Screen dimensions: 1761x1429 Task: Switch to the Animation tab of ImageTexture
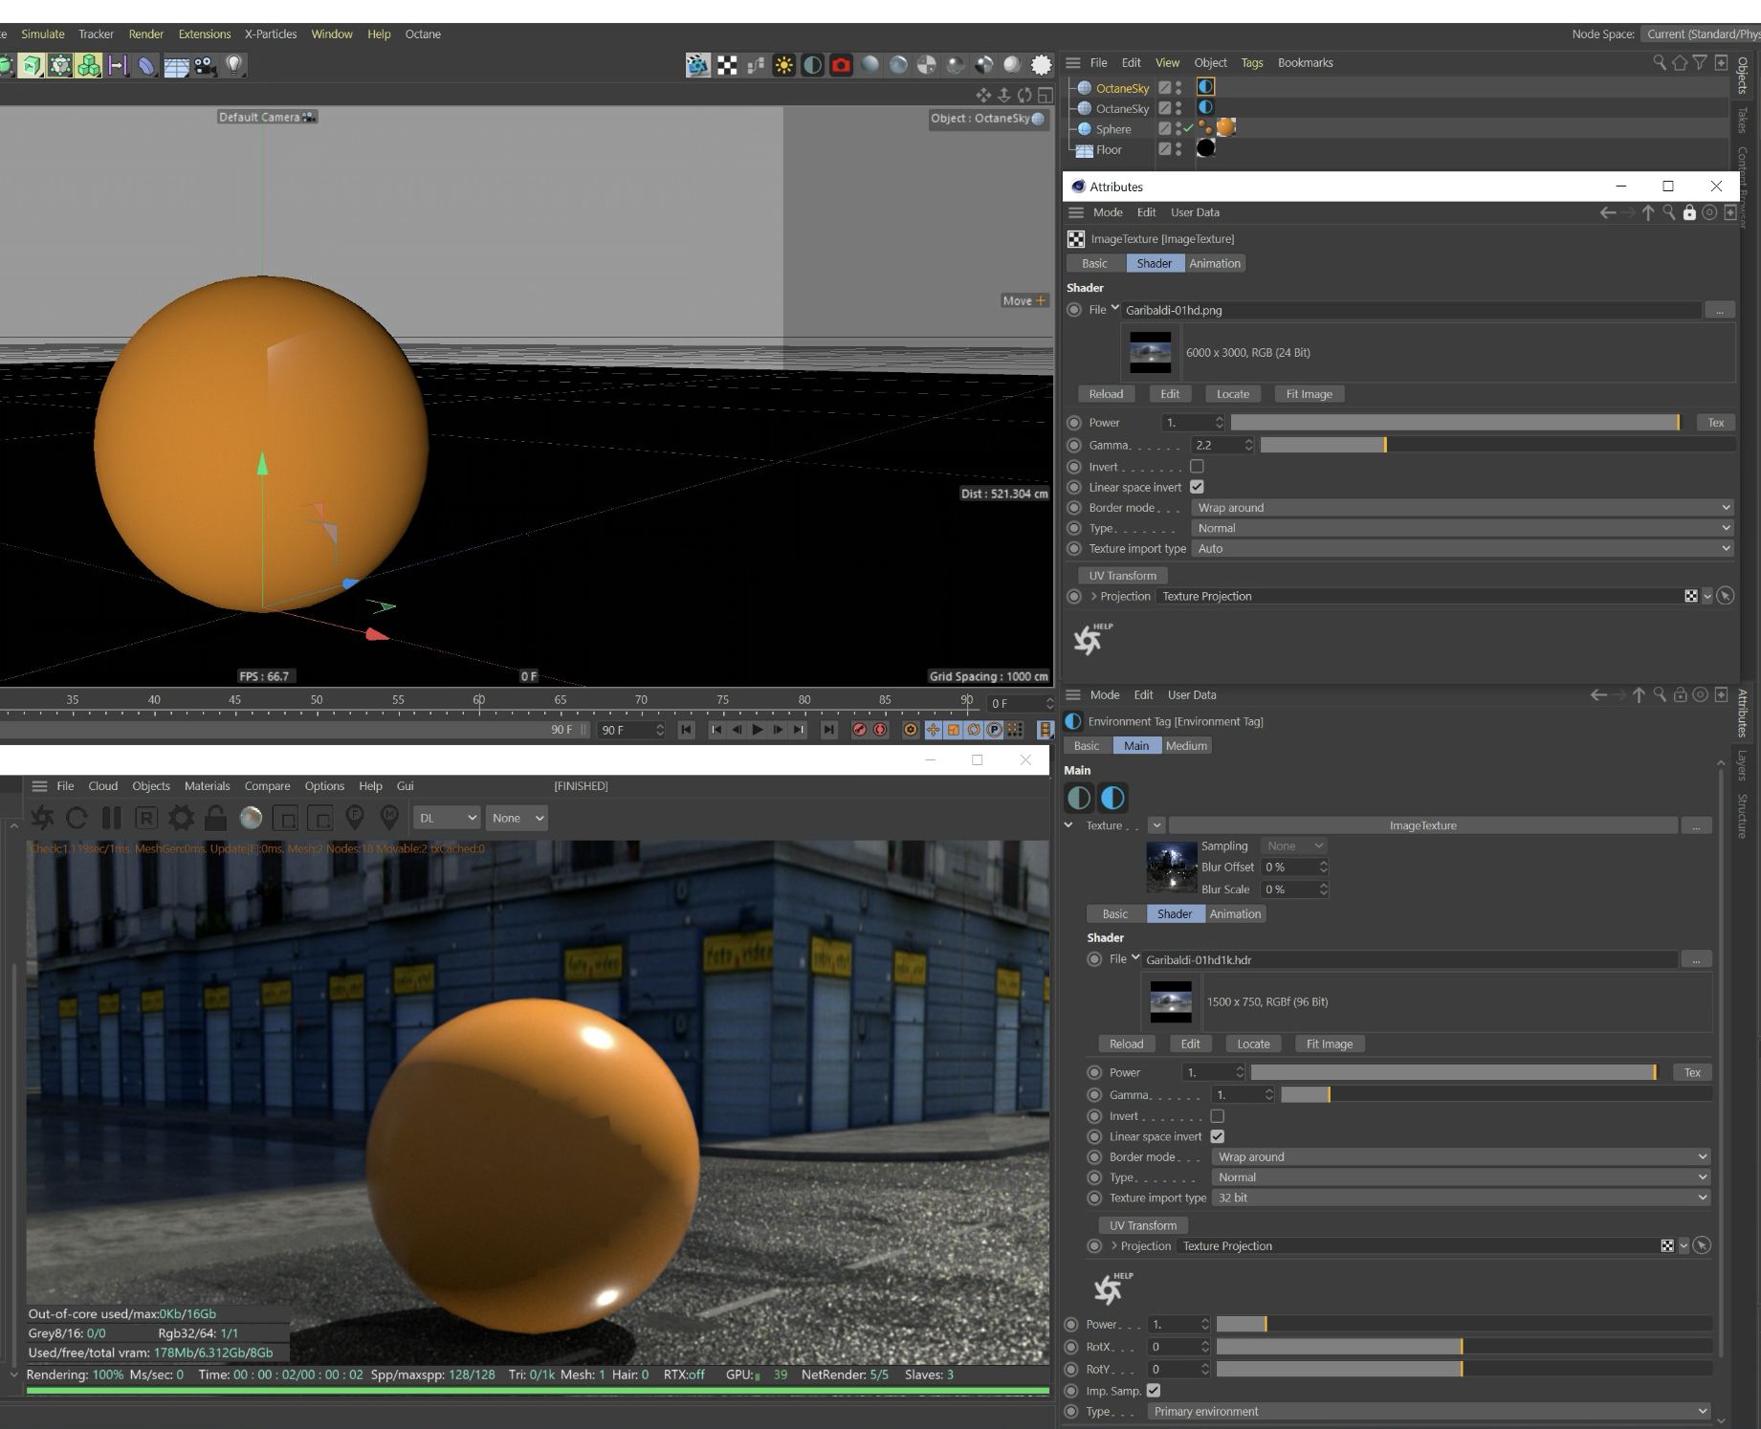(x=1215, y=264)
